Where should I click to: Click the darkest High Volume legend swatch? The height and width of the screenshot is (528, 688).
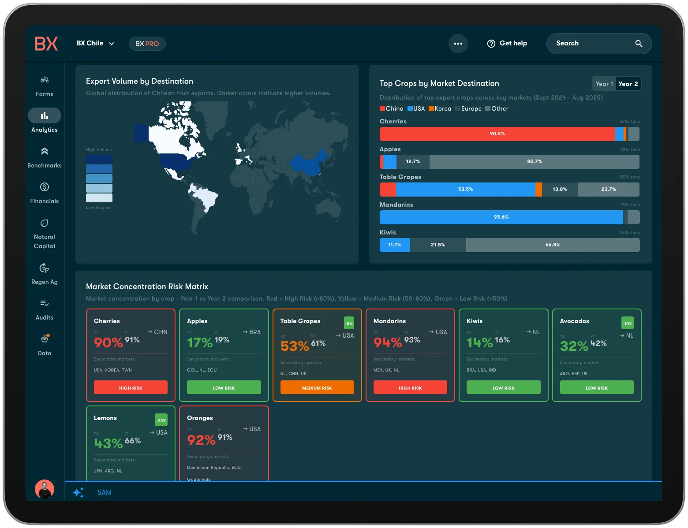coord(99,159)
